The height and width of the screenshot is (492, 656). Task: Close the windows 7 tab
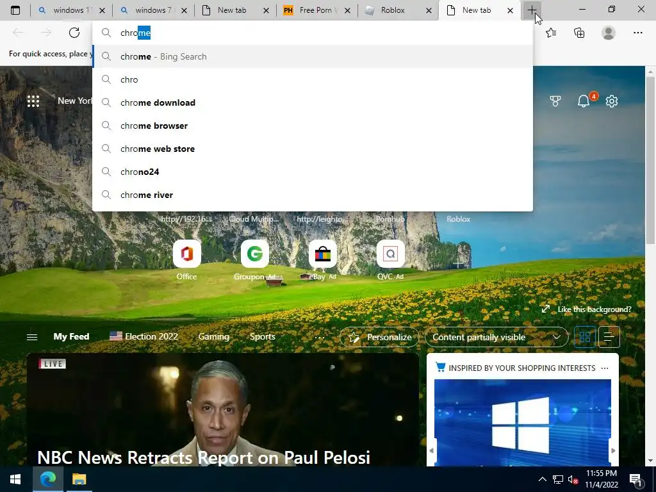click(184, 10)
